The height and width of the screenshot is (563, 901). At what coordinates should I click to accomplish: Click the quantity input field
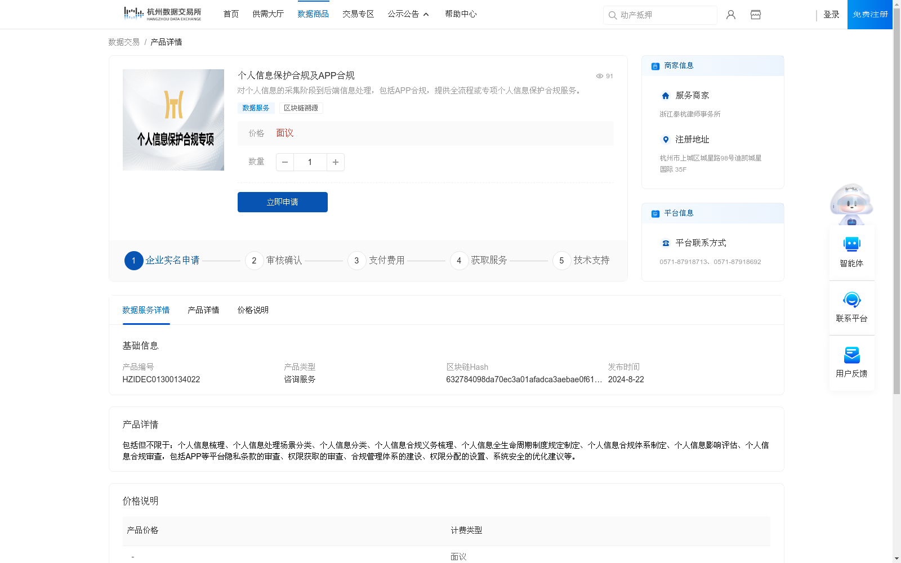pyautogui.click(x=310, y=162)
